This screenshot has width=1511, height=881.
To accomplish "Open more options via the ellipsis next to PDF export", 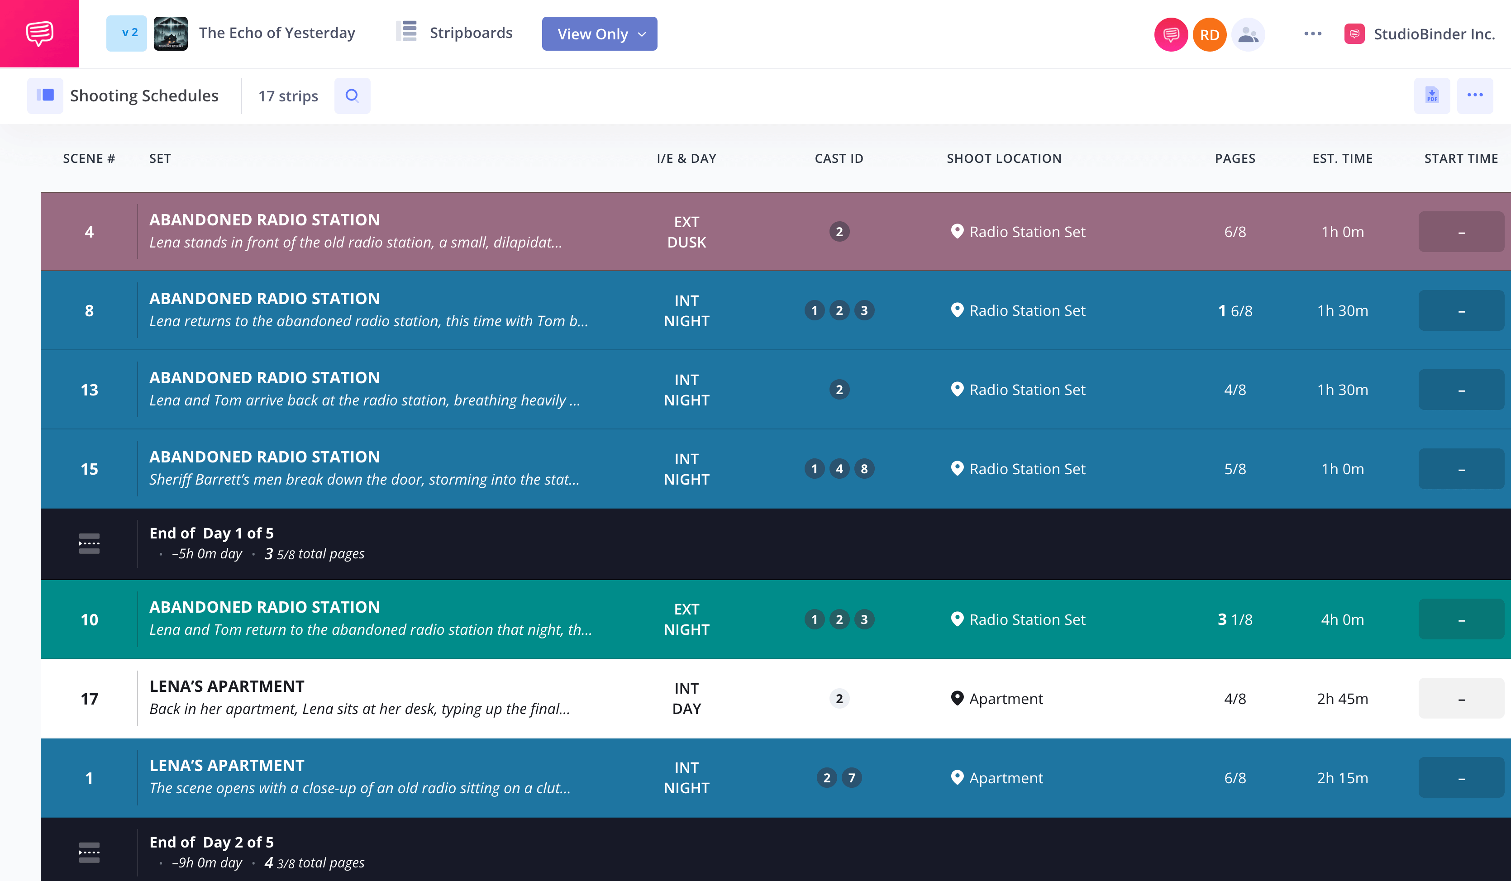I will click(1476, 95).
